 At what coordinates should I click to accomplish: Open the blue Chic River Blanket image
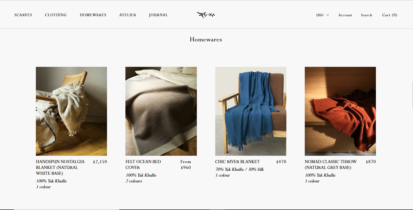pos(251,111)
